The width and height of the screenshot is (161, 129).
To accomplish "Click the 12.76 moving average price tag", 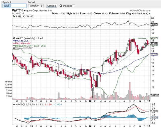I will 154,54.
